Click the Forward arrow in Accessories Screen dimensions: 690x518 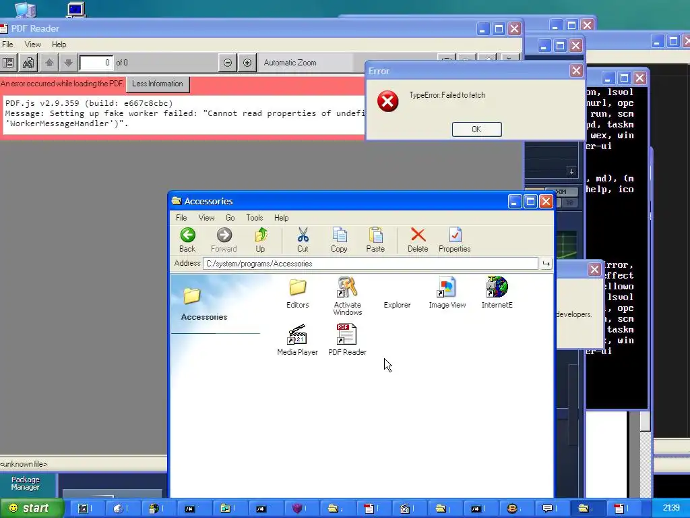(x=224, y=240)
